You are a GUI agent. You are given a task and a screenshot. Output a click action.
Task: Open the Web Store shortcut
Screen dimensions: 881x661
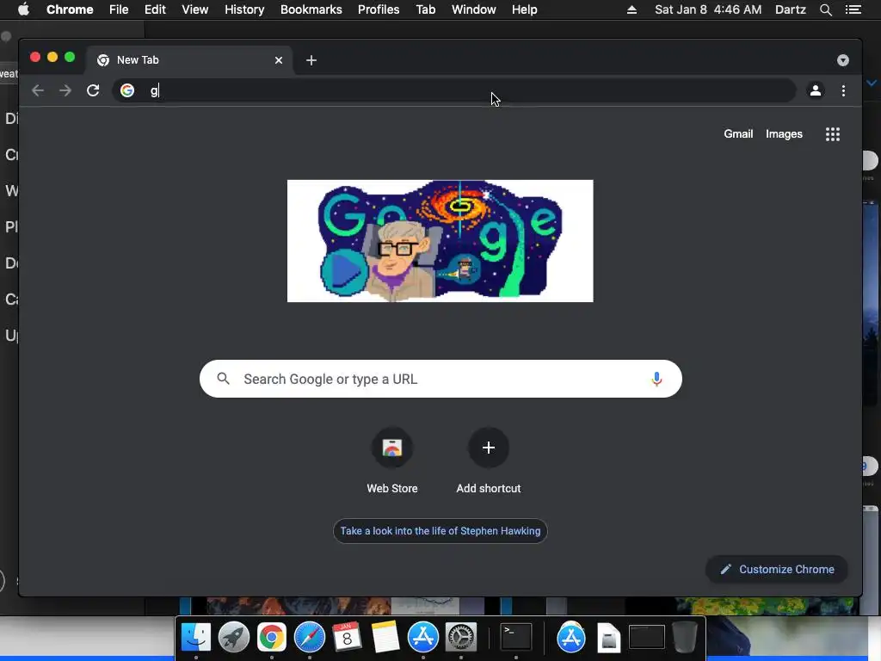tap(392, 461)
